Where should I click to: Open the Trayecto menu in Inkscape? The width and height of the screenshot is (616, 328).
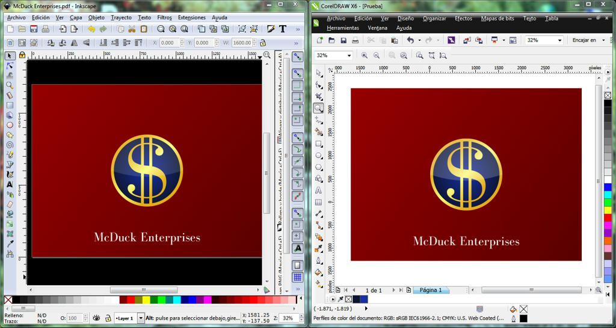121,17
